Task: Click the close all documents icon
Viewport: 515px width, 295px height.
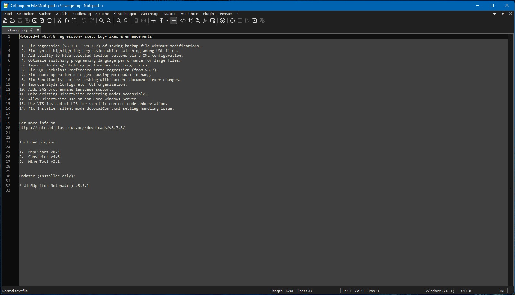Action: pos(42,21)
